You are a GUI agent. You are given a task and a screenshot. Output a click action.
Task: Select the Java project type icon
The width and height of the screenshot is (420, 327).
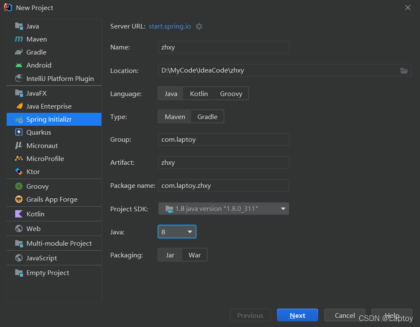(x=19, y=26)
